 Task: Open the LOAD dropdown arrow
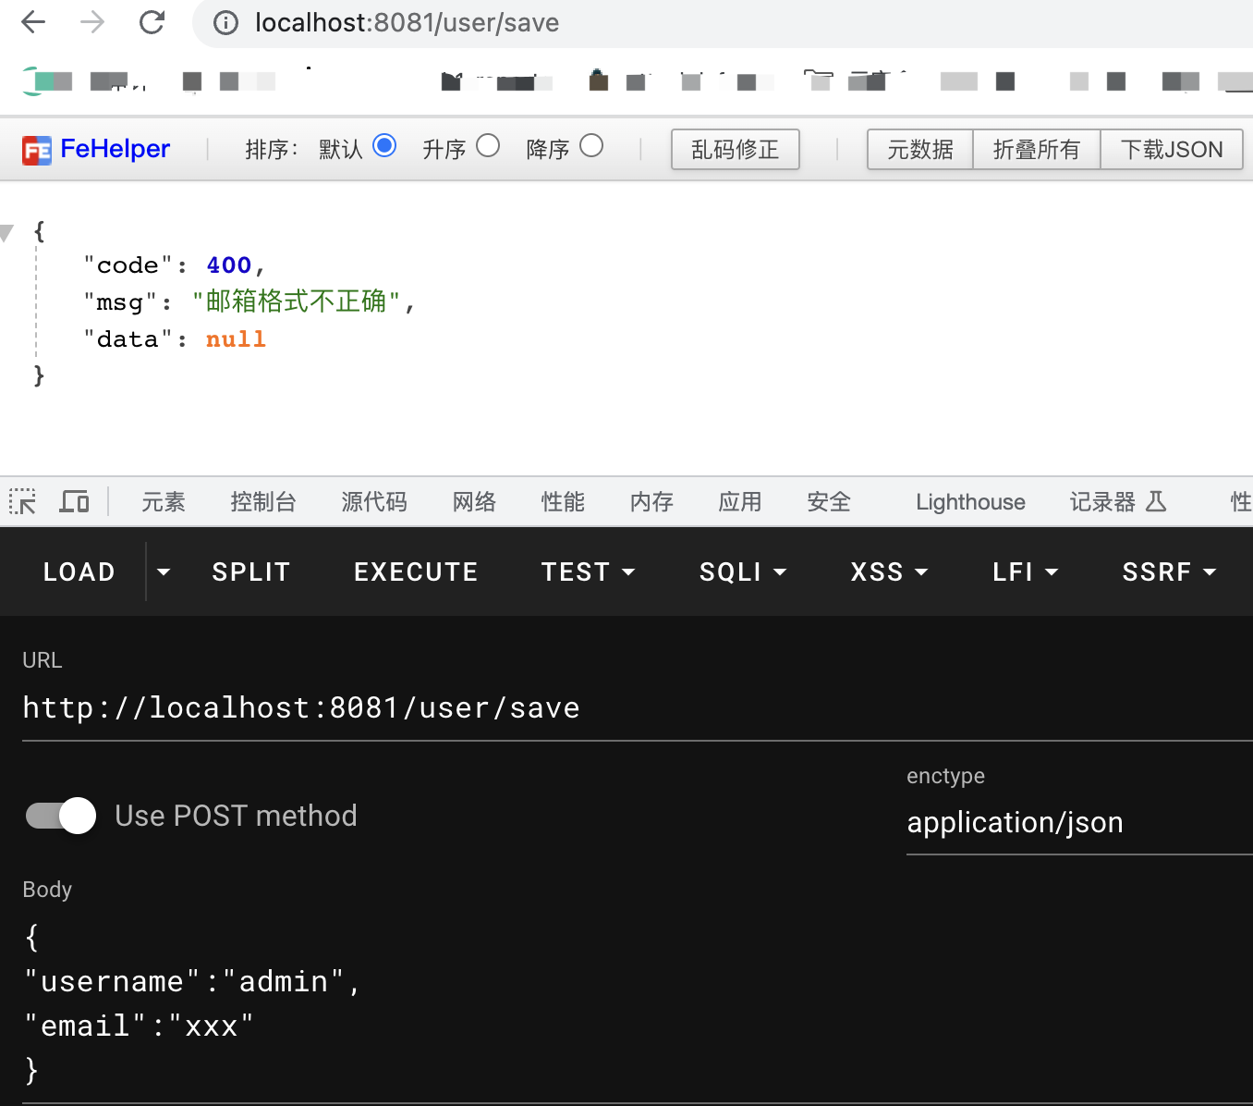(164, 572)
